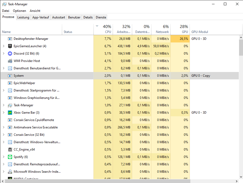
Task: Switch to the Leistung tab
Action: 23,17
